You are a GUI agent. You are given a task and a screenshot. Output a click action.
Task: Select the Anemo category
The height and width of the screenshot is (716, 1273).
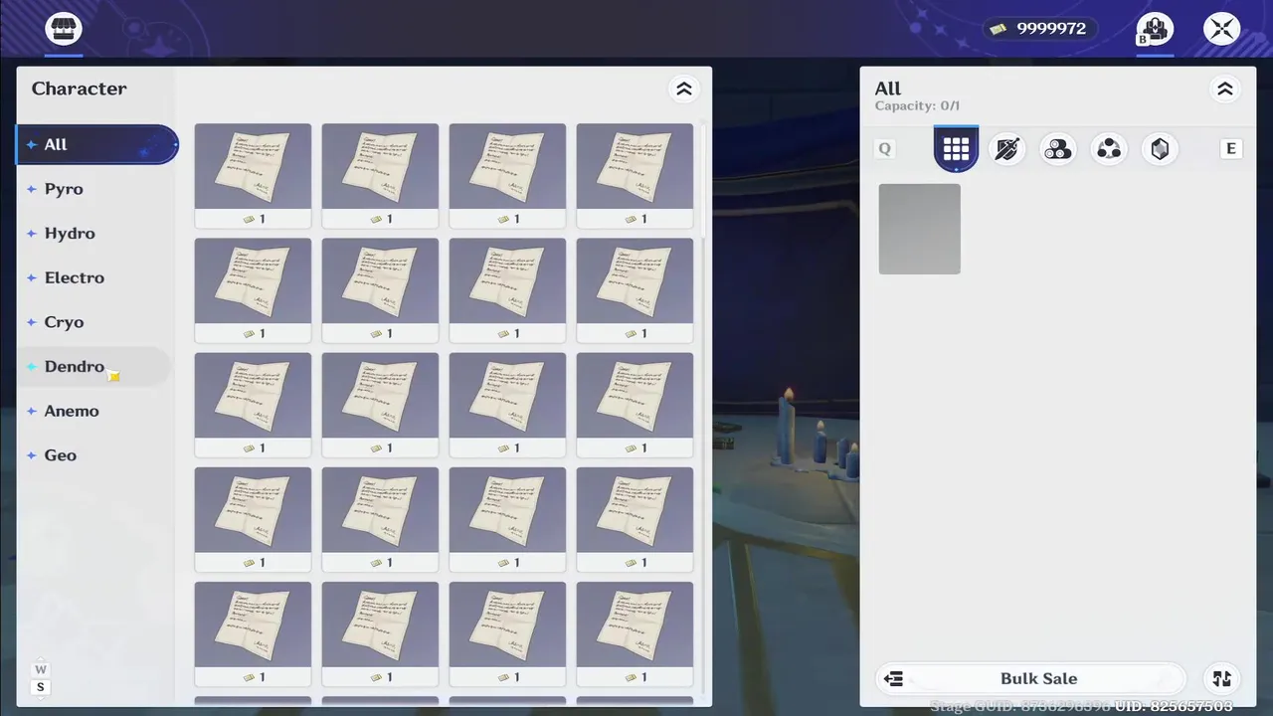tap(97, 411)
